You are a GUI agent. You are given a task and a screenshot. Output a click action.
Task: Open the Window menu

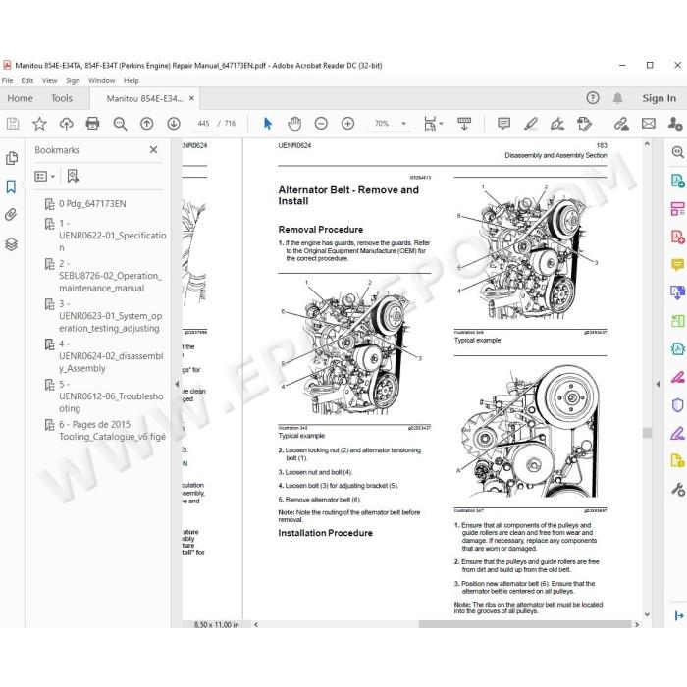pos(101,80)
